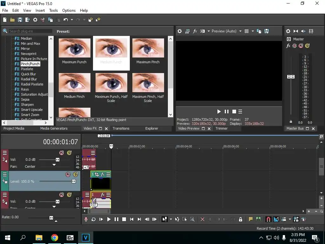The width and height of the screenshot is (325, 244).
Task: Click the Split Screen View icon
Action: coord(202,31)
